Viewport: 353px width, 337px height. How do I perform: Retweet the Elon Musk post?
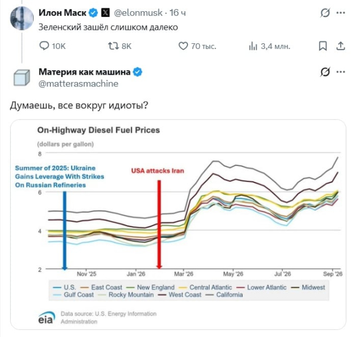pos(120,46)
